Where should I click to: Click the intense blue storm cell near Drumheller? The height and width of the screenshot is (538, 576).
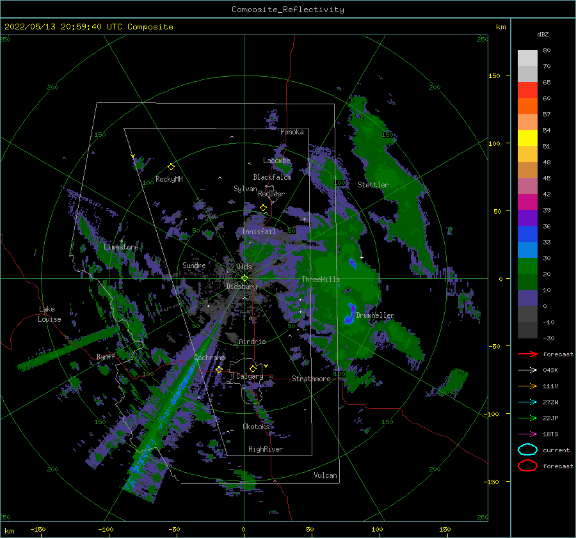click(349, 313)
